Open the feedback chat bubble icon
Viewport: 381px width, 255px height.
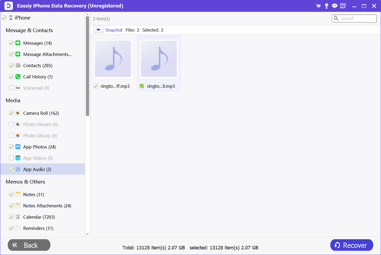(334, 6)
